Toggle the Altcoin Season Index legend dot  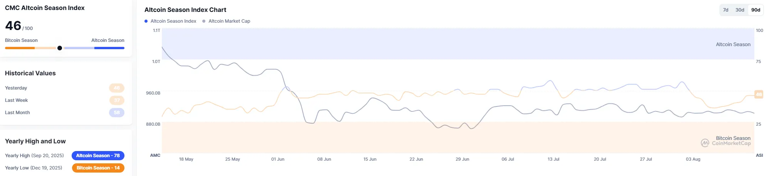[x=146, y=21]
